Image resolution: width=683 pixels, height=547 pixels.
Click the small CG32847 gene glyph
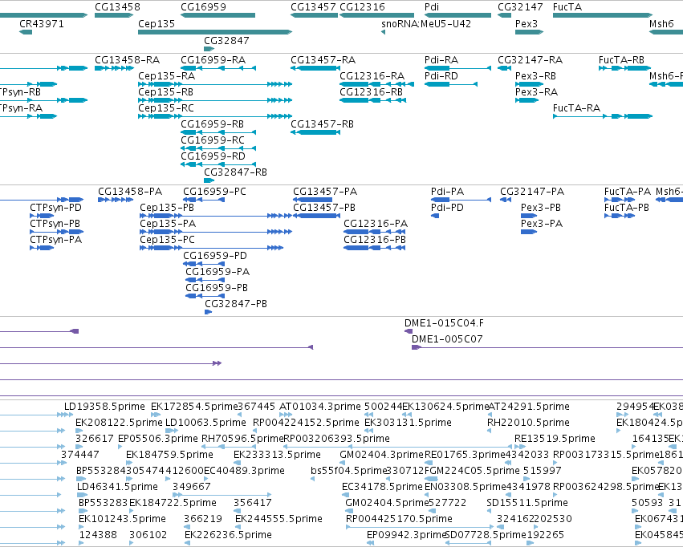[209, 48]
